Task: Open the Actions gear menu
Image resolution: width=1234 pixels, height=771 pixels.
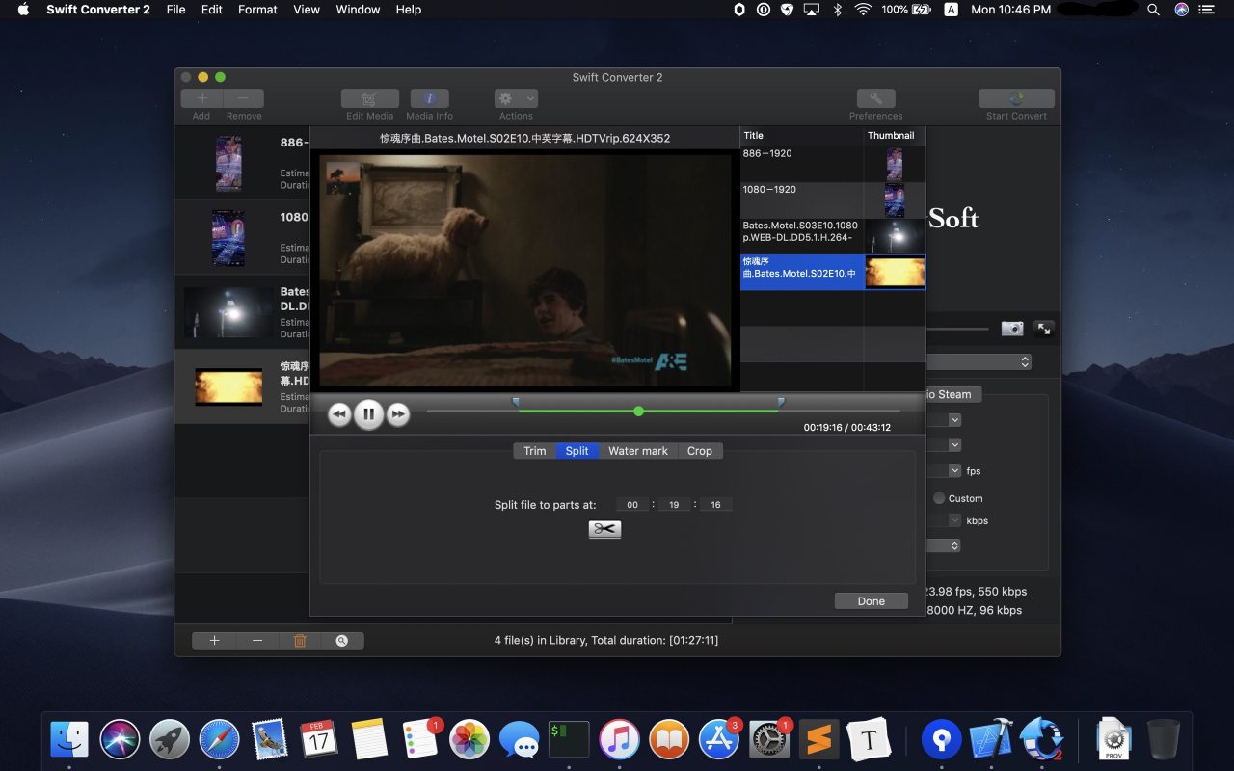Action: [516, 98]
